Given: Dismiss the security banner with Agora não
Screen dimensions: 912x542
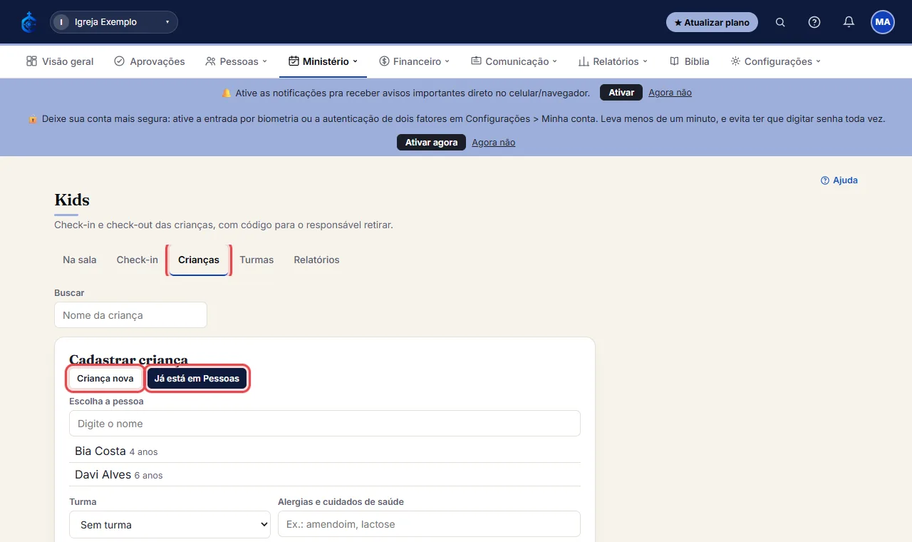Looking at the screenshot, I should [x=493, y=143].
